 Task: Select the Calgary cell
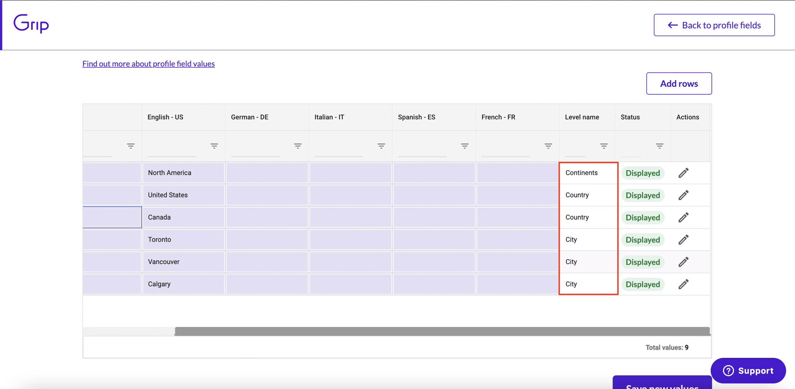click(x=183, y=284)
